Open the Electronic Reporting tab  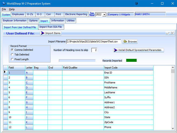pyautogui.click(x=76, y=14)
